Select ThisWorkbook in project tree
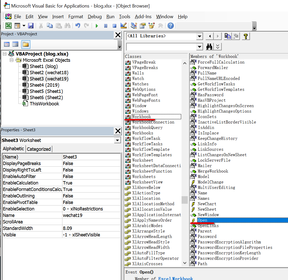The image size is (288, 280). coord(44,104)
